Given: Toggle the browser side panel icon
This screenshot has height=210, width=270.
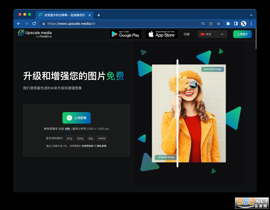Looking at the screenshot, I should pos(236,24).
